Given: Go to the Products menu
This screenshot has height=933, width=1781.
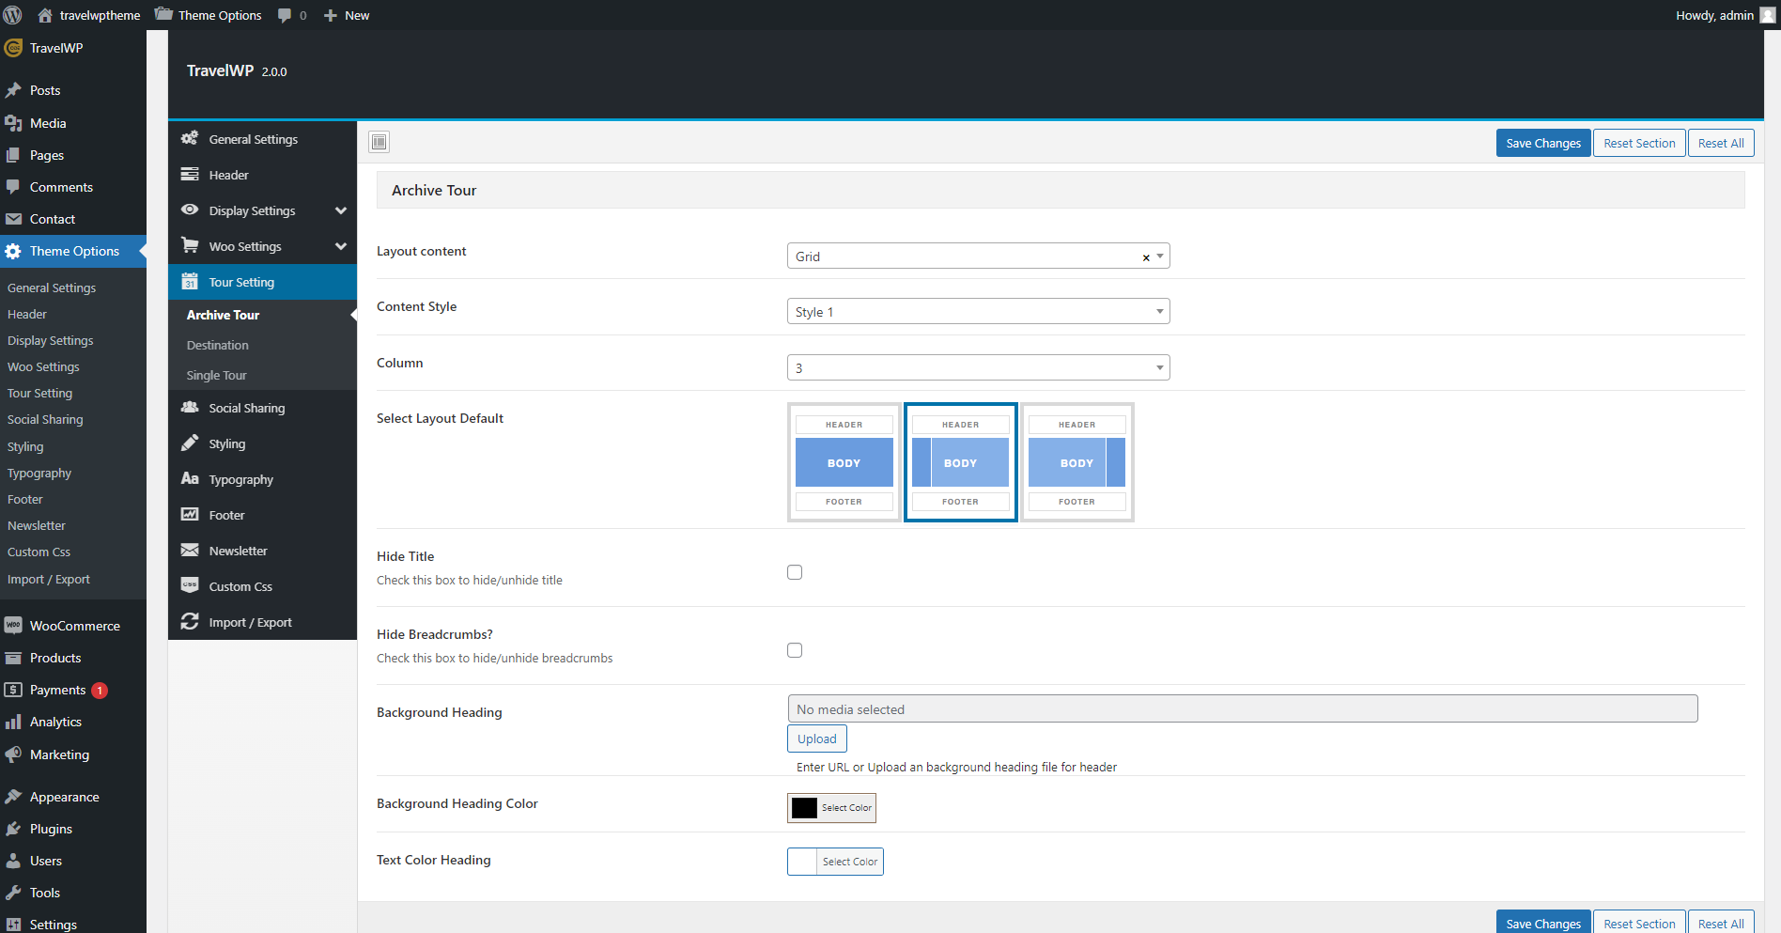Looking at the screenshot, I should click(55, 658).
